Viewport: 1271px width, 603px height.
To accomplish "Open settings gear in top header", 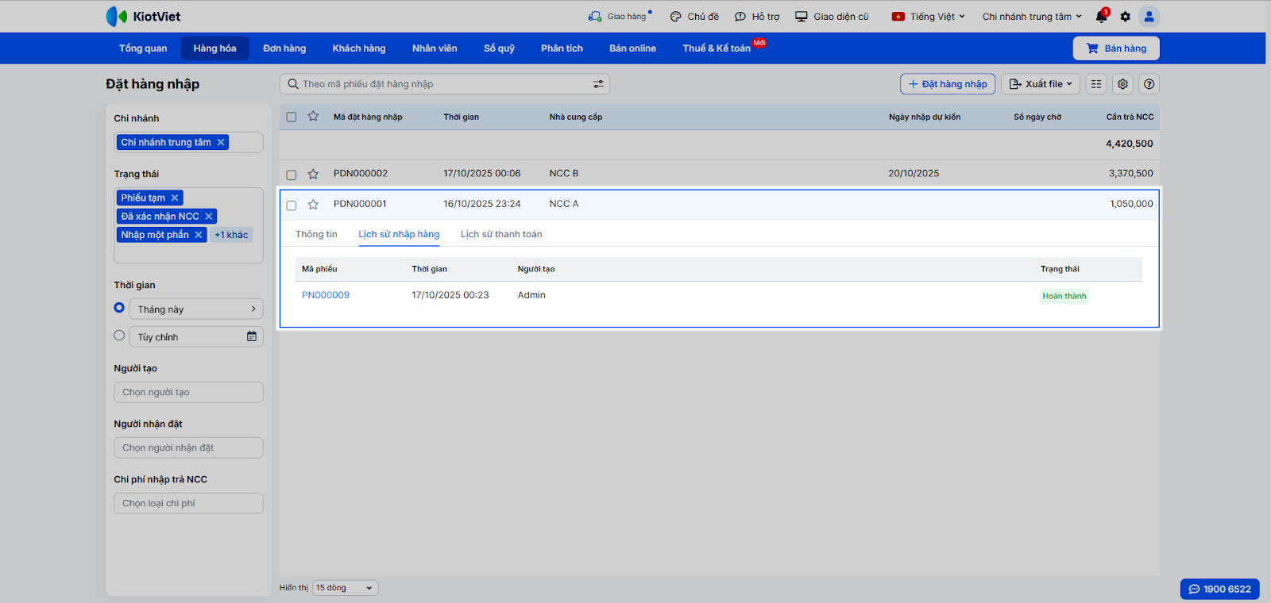I will 1125,17.
